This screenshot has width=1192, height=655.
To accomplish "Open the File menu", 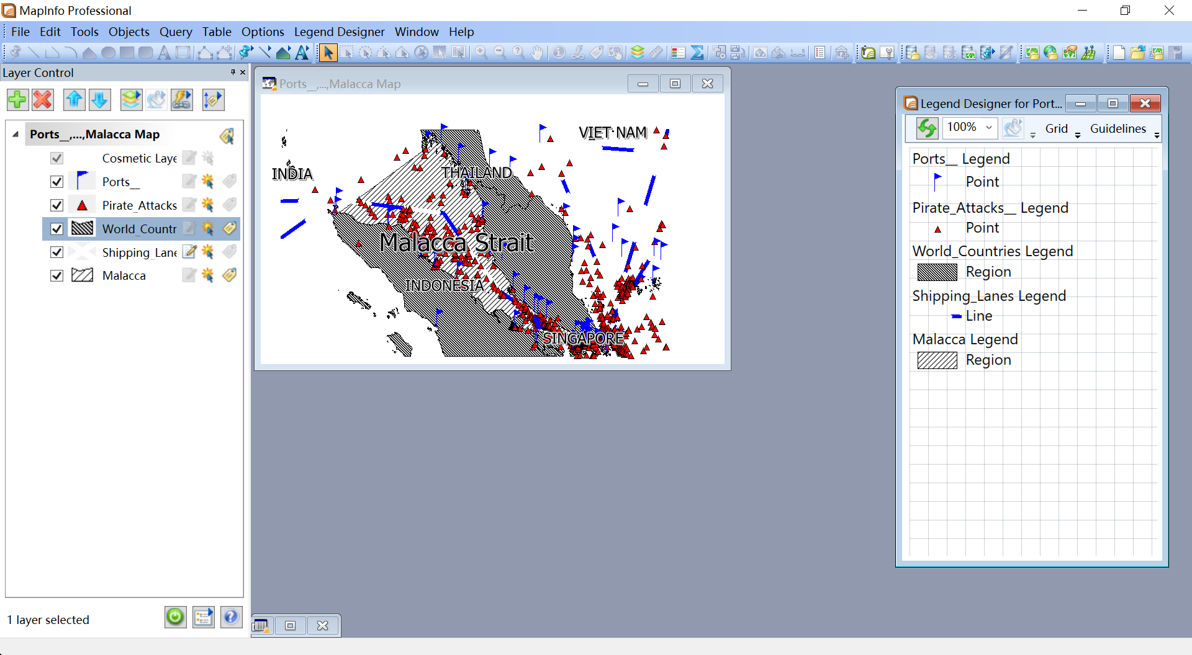I will (20, 32).
